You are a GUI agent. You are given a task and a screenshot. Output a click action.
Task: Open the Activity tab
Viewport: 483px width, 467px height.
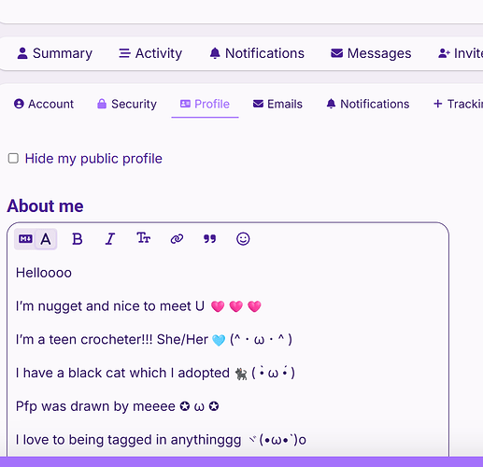(150, 53)
